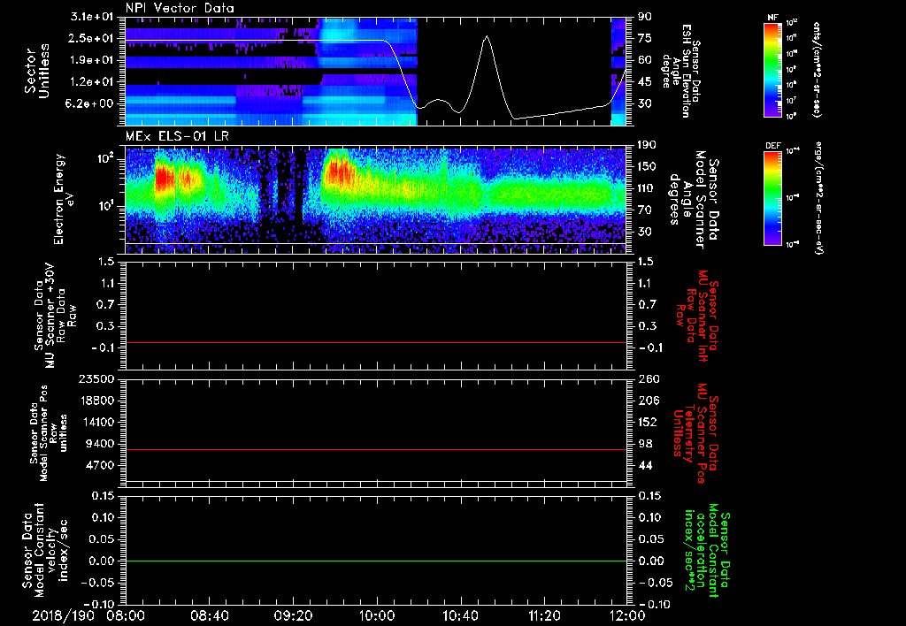Click the 14100 tick label
The image size is (906, 626).
tap(98, 422)
